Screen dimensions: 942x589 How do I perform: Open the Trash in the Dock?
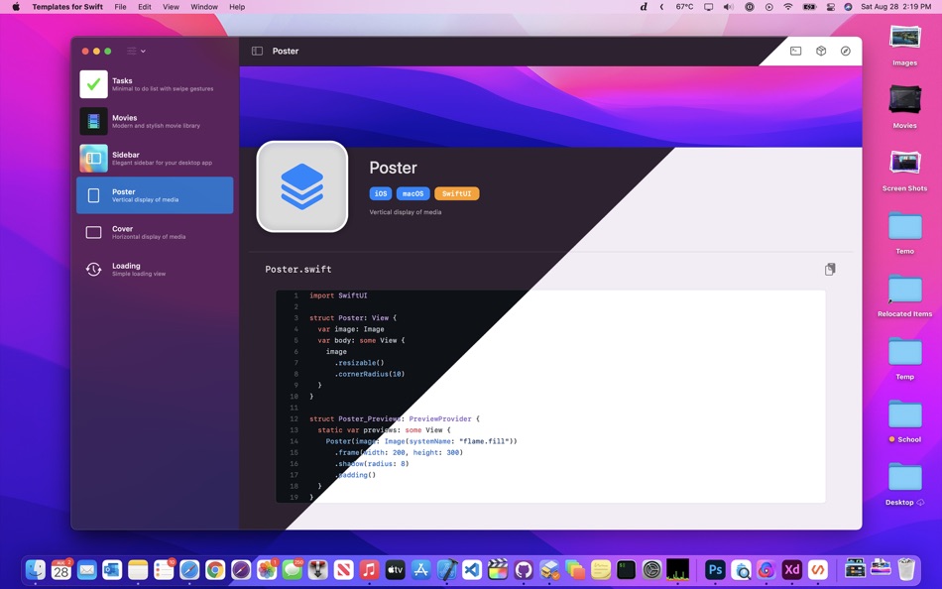point(906,569)
